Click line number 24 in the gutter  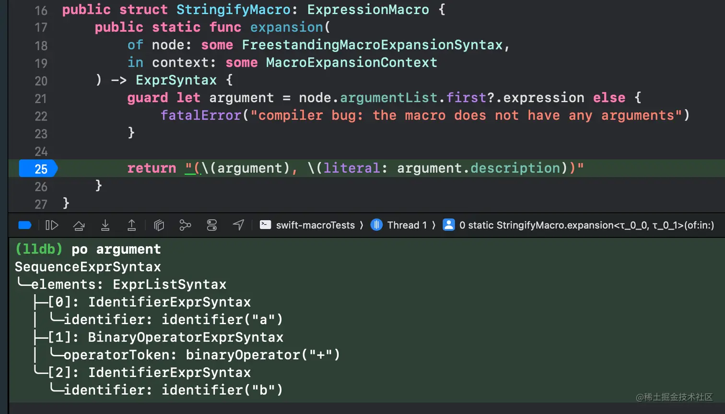pyautogui.click(x=41, y=152)
